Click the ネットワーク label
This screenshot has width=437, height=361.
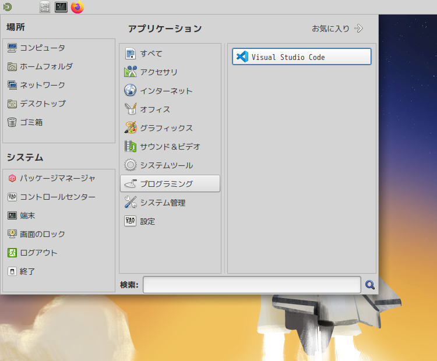click(x=43, y=85)
